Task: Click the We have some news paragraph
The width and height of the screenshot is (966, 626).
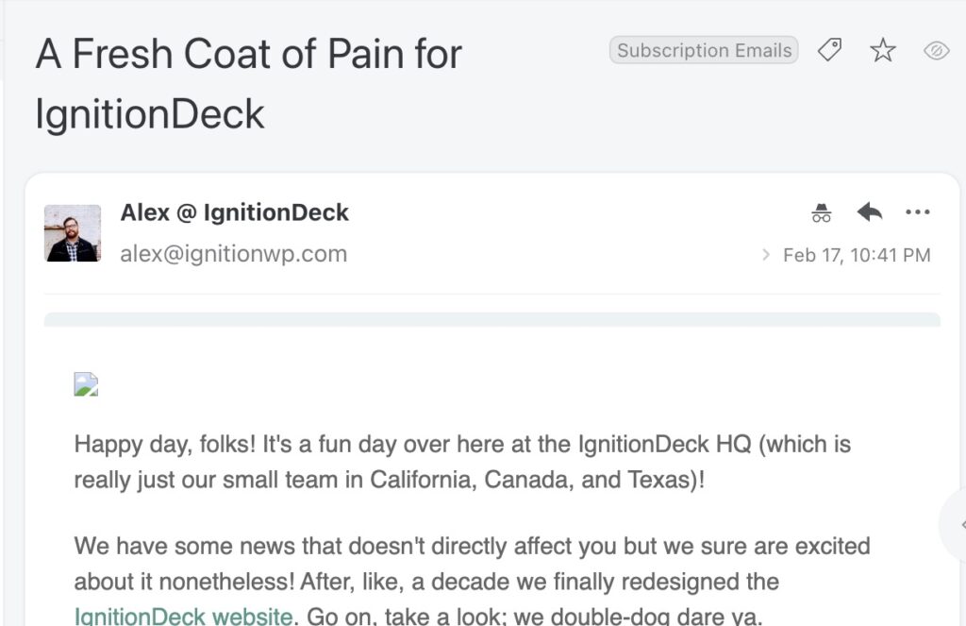Action: point(472,581)
